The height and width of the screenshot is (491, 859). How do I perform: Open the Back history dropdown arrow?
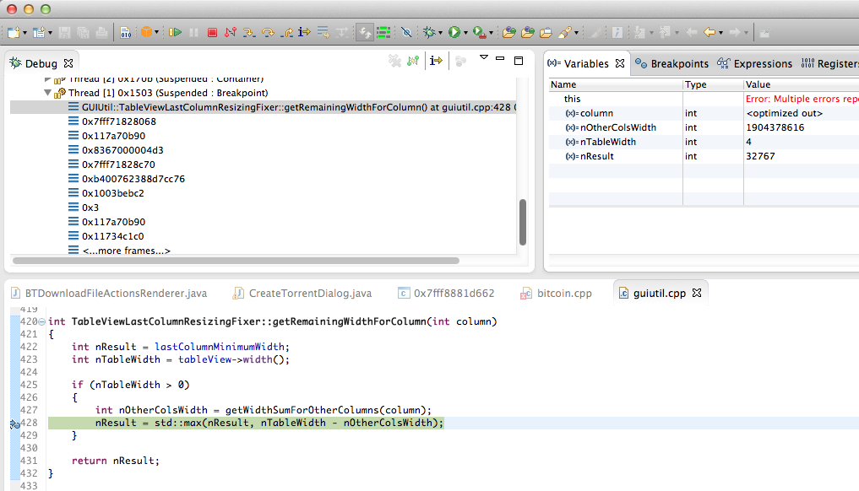(x=720, y=33)
